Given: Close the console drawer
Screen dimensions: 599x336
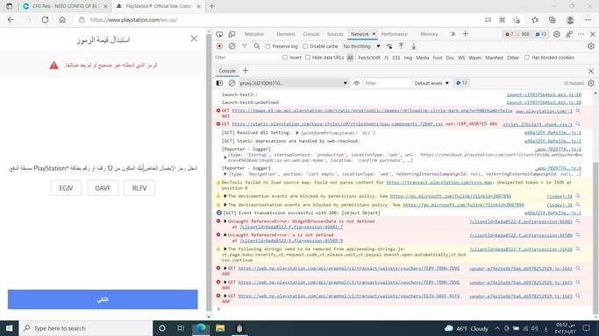Looking at the screenshot, I should tap(591, 71).
